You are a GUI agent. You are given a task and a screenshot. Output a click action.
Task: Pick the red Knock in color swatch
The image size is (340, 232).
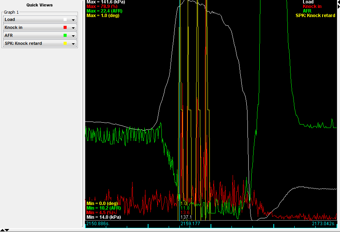point(65,27)
